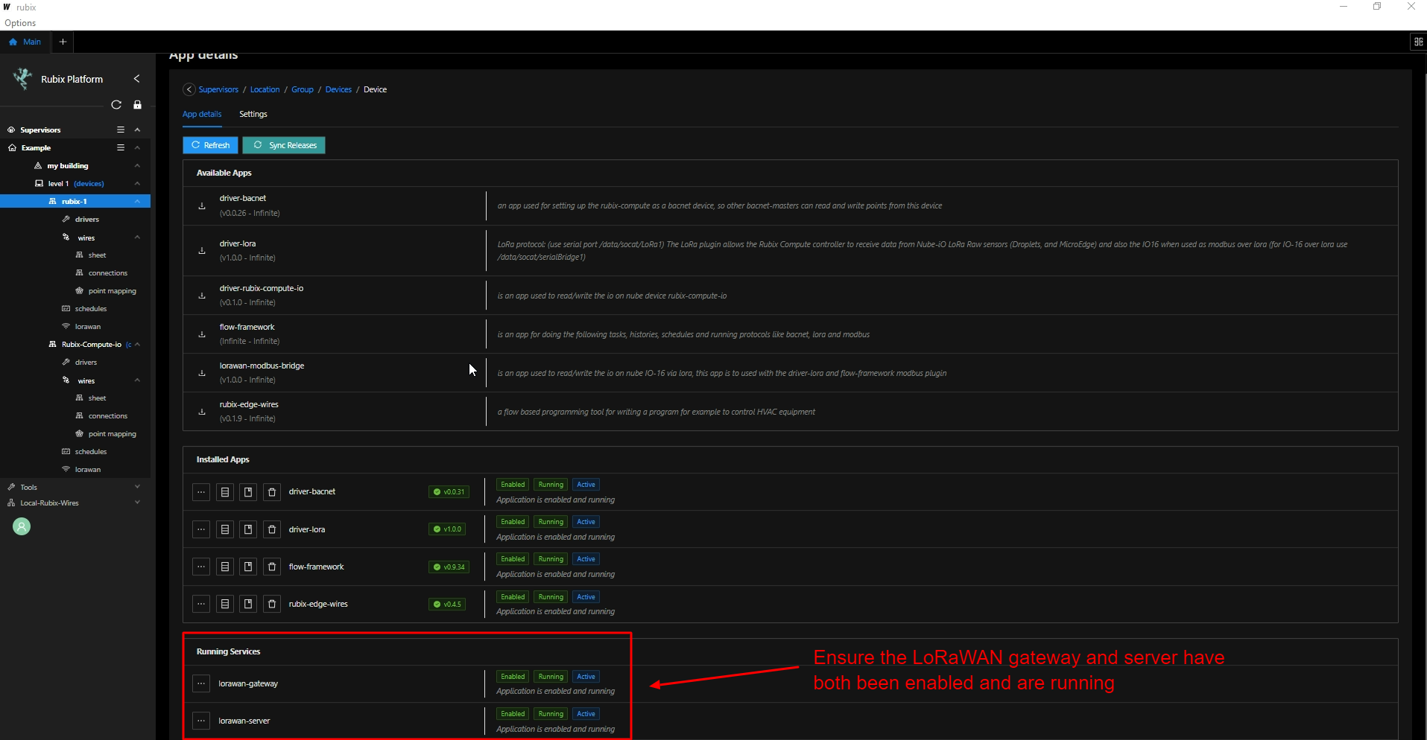Viewport: 1427px width, 740px height.
Task: Collapse the level 1 devices node
Action: pyautogui.click(x=137, y=183)
